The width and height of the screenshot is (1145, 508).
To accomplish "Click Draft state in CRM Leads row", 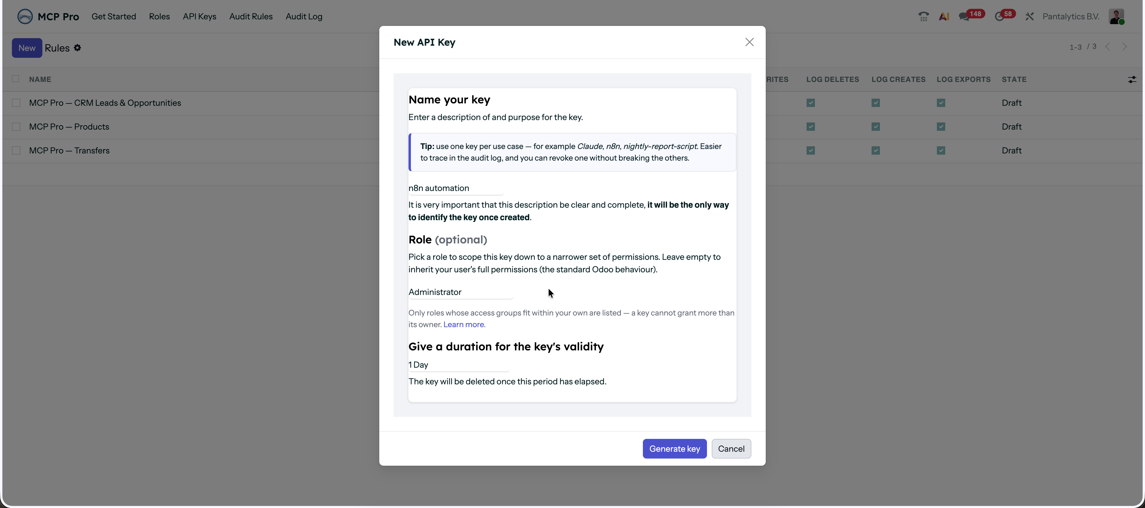I will [x=1012, y=103].
